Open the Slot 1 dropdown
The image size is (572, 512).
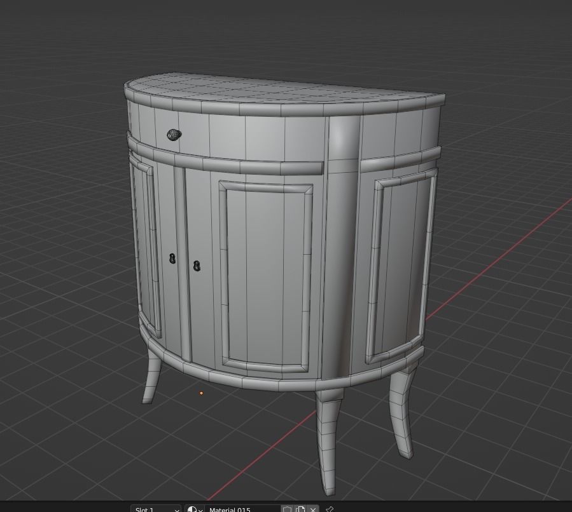(156, 509)
